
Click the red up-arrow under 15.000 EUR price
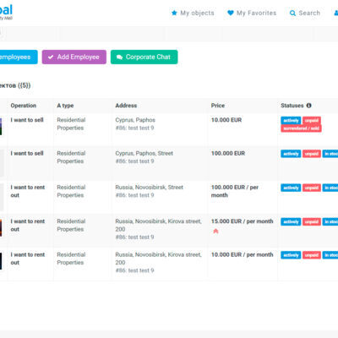(215, 232)
